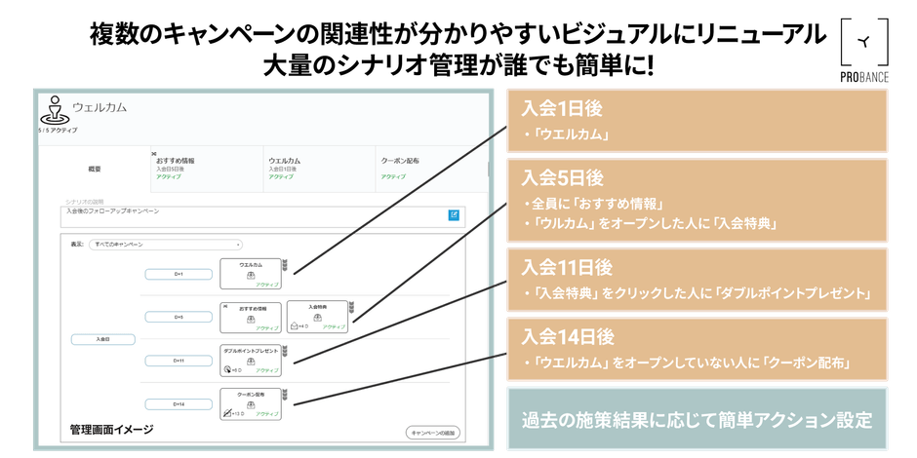Click the mail icon in 入会特典 card

(317, 318)
